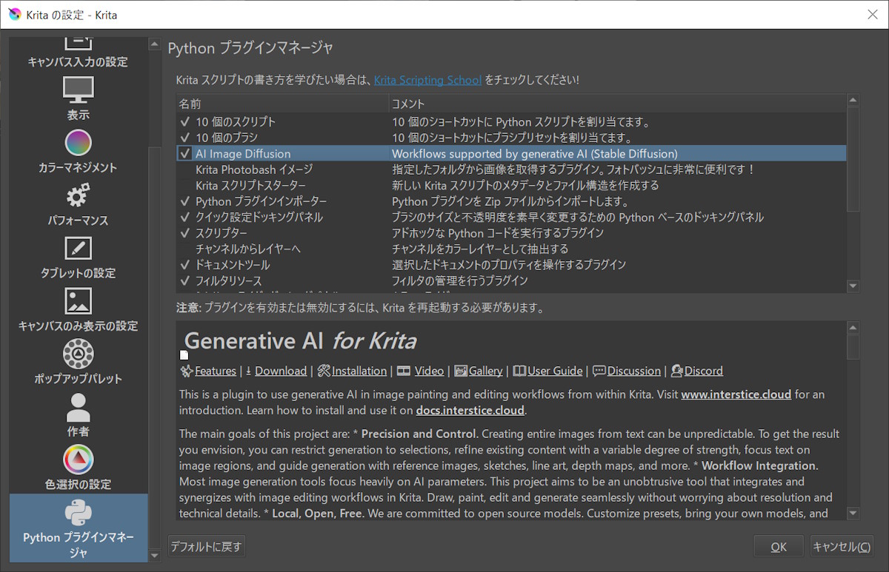Uncheck the AI Image Diffusion plugin

185,153
